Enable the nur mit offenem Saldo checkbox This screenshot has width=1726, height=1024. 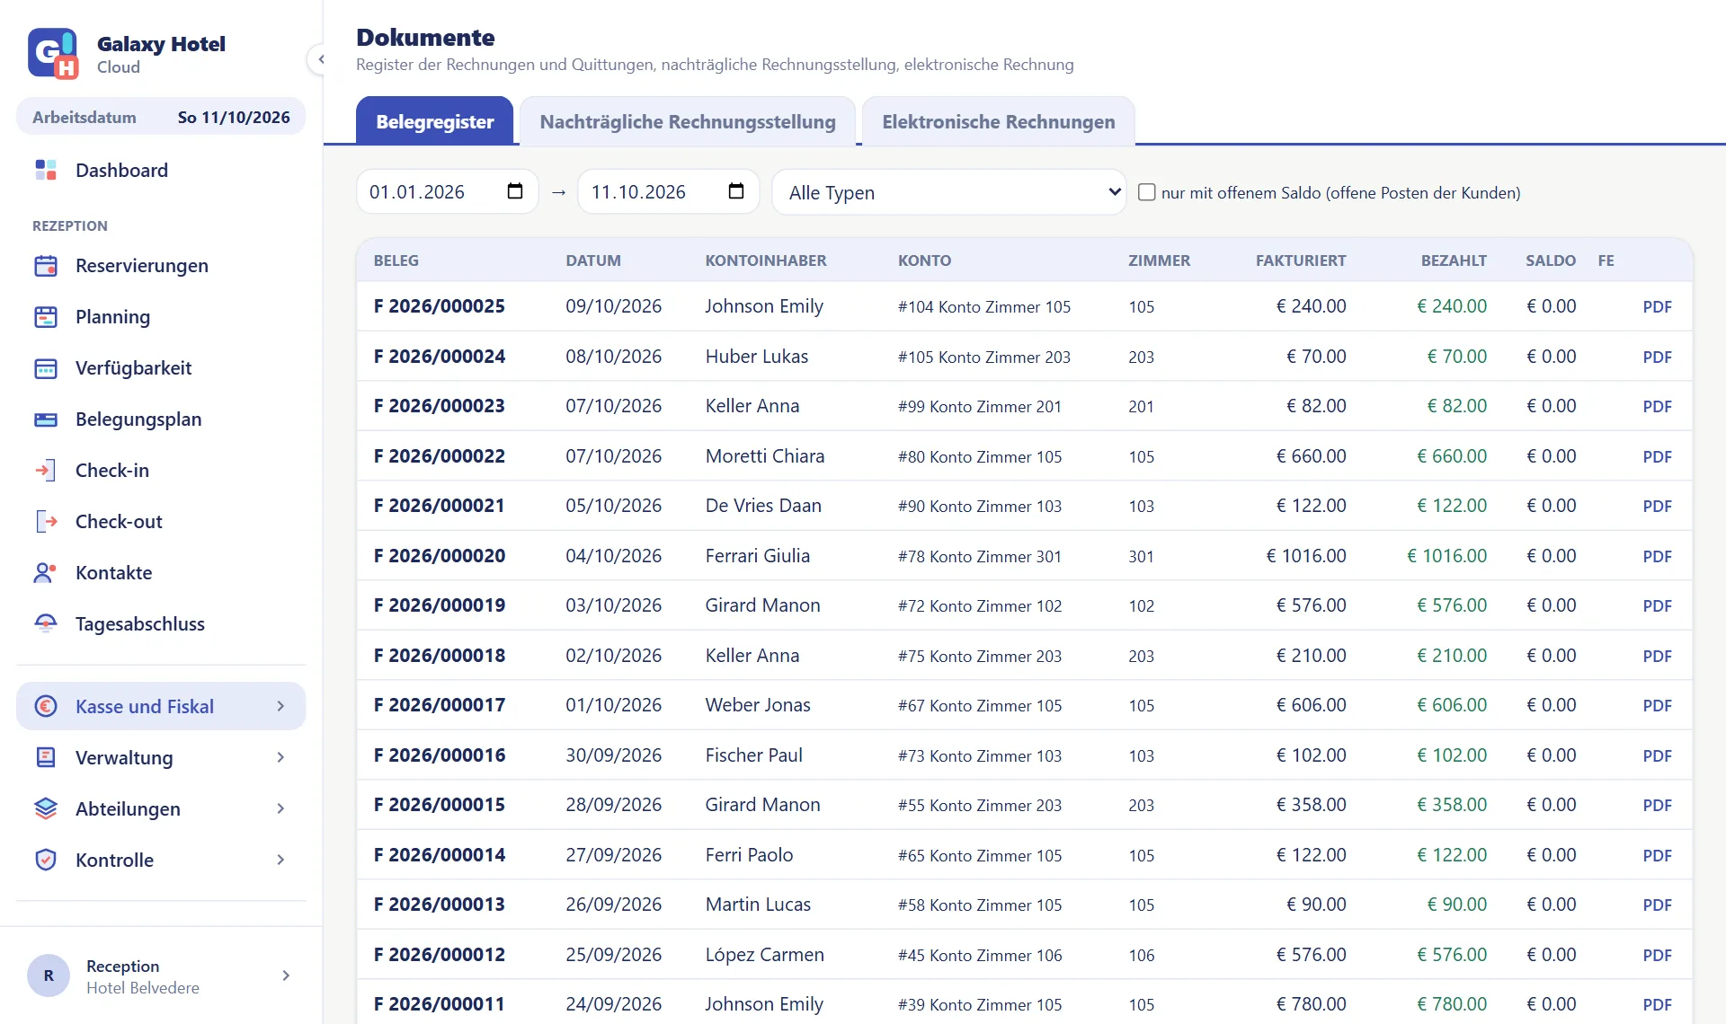pyautogui.click(x=1147, y=192)
